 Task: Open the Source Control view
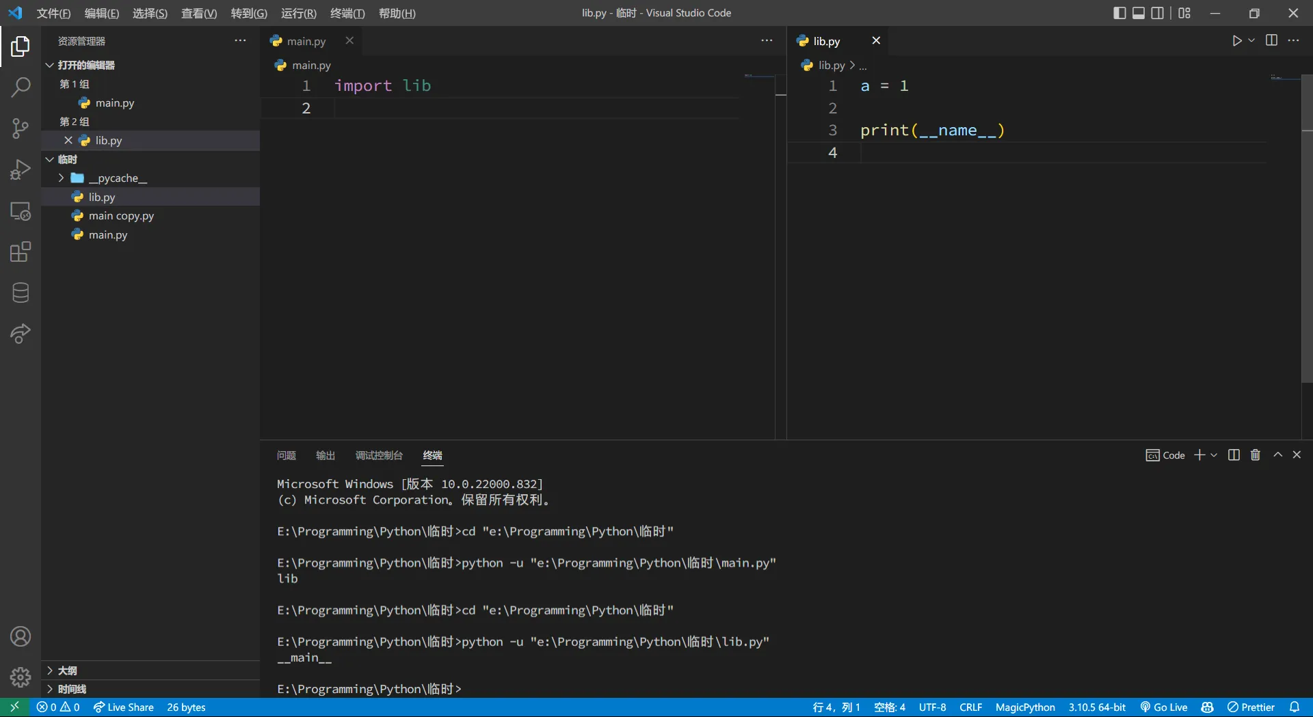coord(21,128)
